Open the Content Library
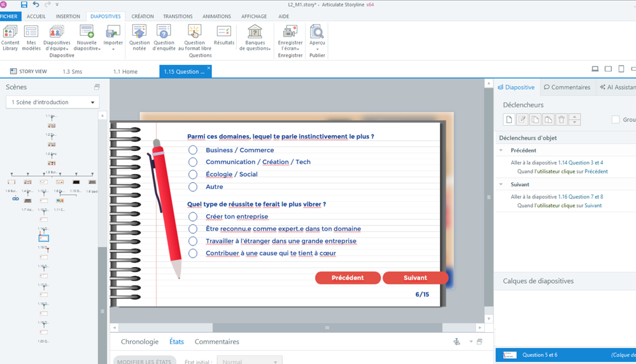 pyautogui.click(x=10, y=37)
